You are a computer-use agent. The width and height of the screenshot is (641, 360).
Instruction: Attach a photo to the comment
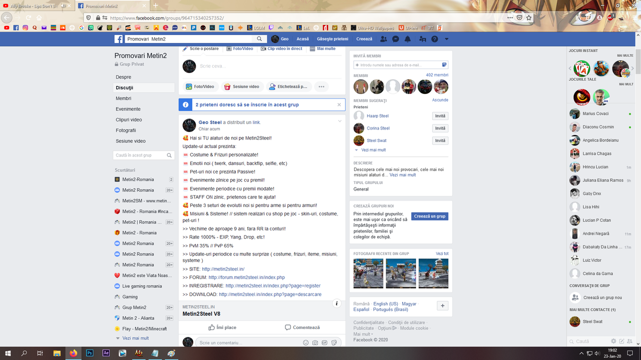point(315,343)
